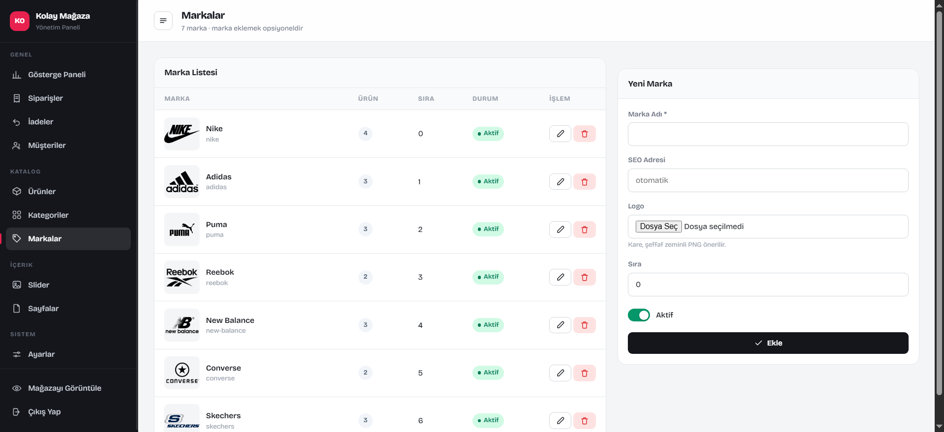Click the SIRA column header
Screen dimensions: 944x432
point(426,99)
